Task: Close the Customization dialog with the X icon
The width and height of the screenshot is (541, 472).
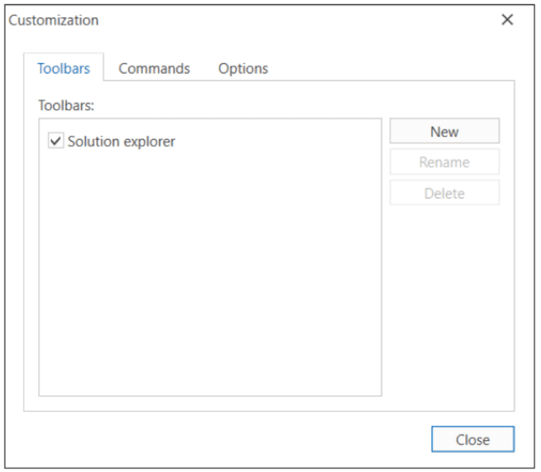Action: (507, 20)
